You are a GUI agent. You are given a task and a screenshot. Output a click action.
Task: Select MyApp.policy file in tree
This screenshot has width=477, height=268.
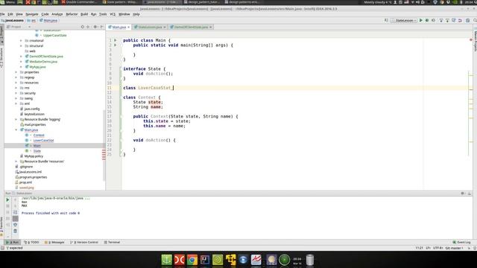(34, 156)
